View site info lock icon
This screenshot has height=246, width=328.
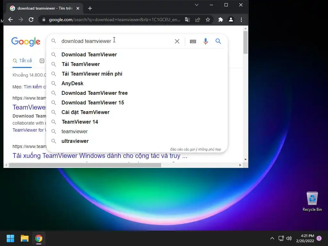point(44,20)
